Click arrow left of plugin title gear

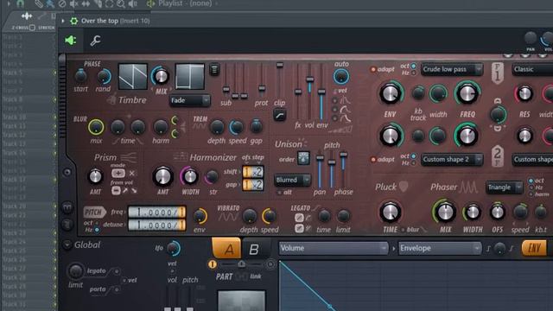click(63, 21)
